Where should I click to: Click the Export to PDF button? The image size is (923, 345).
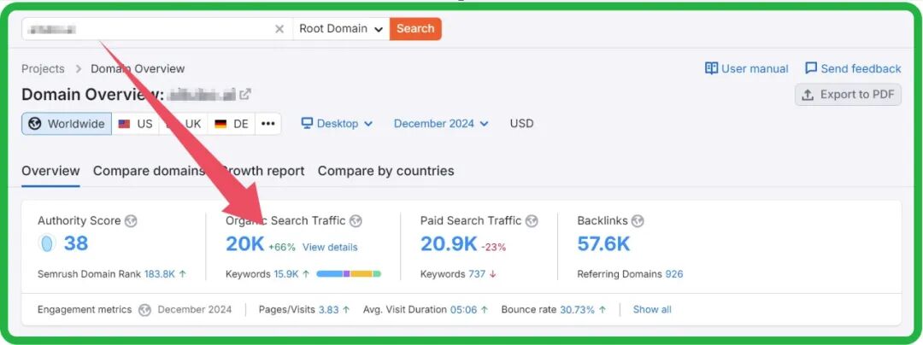click(x=848, y=95)
